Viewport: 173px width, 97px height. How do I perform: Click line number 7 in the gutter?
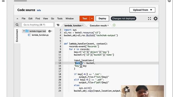[x=60, y=44]
